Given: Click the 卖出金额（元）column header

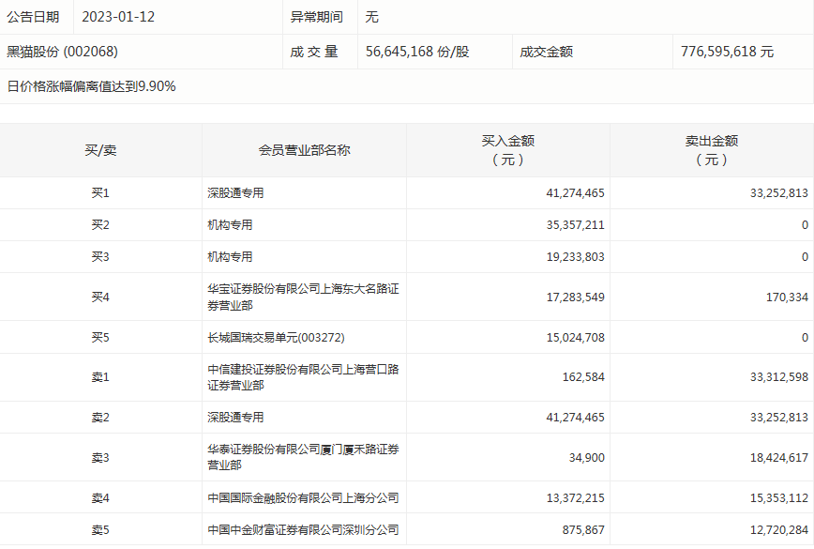Looking at the screenshot, I should coord(712,150).
